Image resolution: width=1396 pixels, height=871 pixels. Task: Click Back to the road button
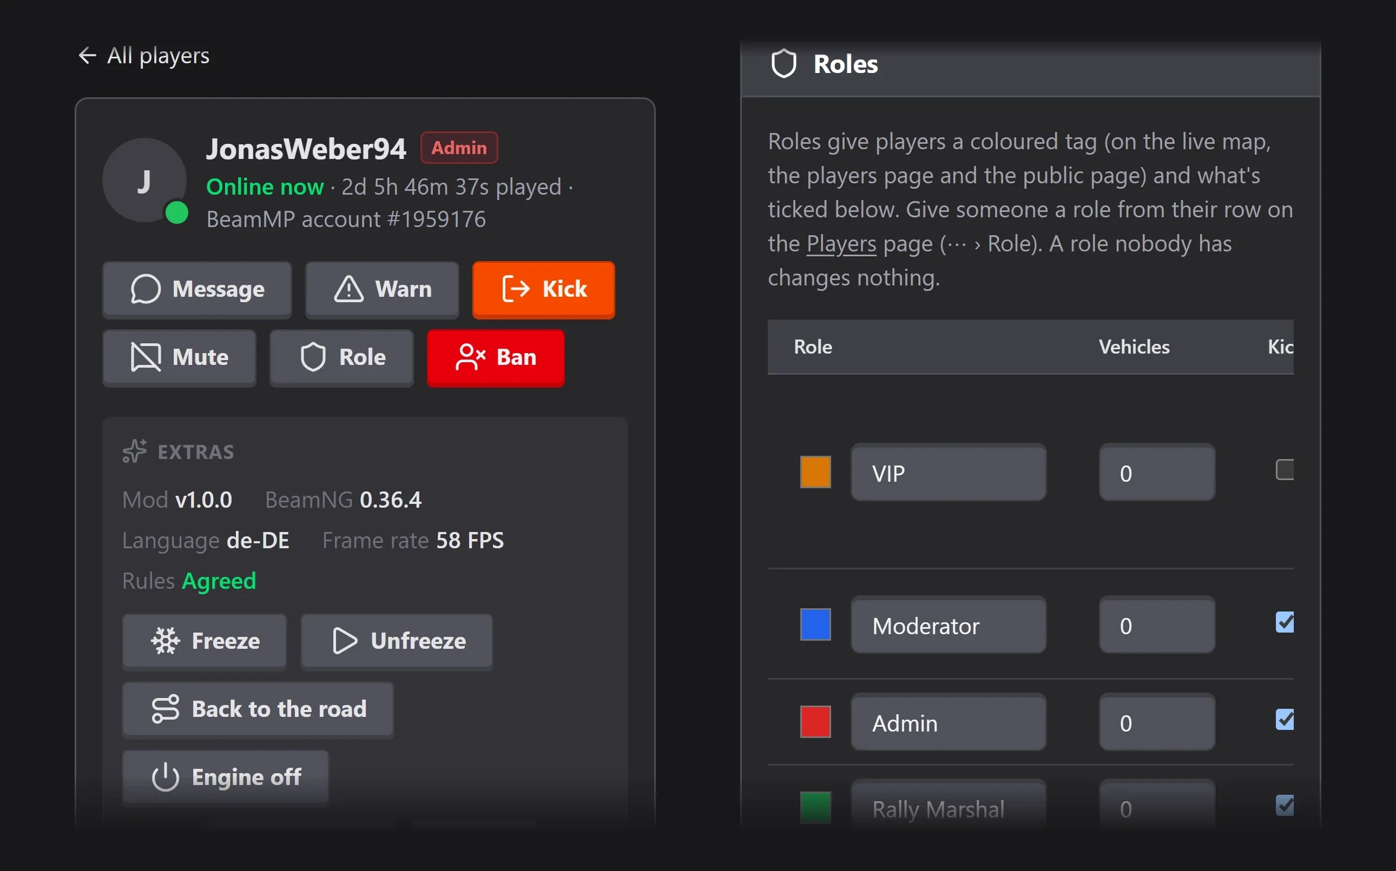pyautogui.click(x=258, y=709)
